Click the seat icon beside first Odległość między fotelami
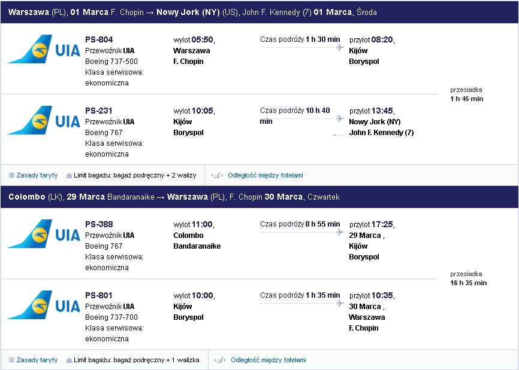Viewport: 519px width, 370px height. click(x=217, y=175)
